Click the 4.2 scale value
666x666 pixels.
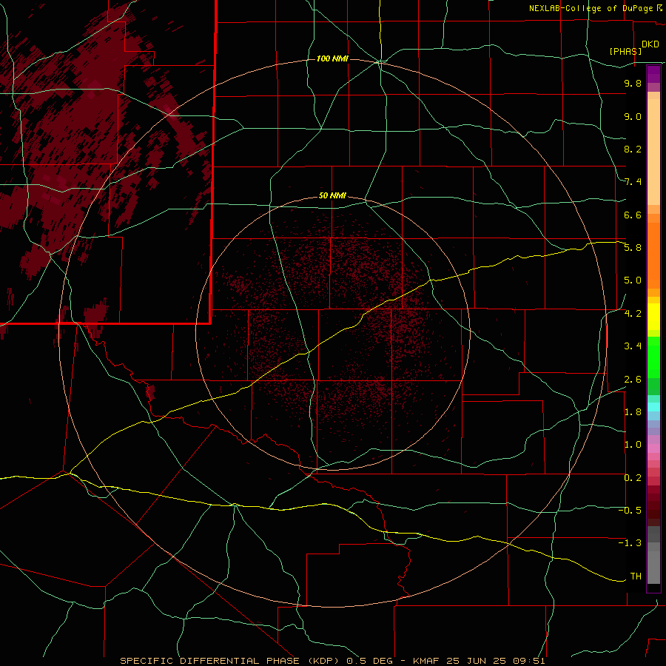(633, 314)
